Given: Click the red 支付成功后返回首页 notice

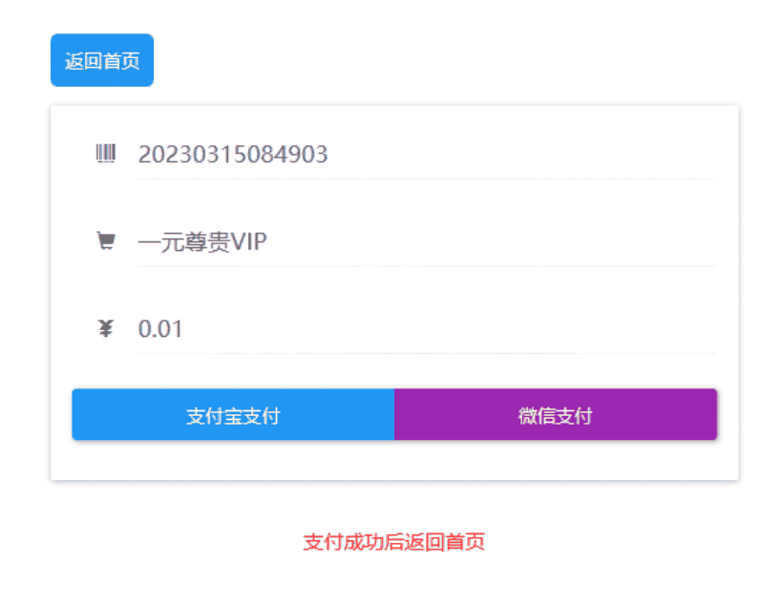Looking at the screenshot, I should (x=394, y=542).
